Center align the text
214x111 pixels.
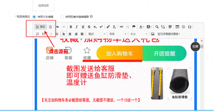70,34
